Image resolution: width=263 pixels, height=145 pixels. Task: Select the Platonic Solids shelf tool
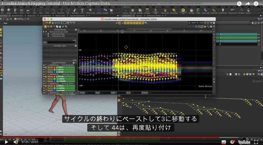coord(91,11)
